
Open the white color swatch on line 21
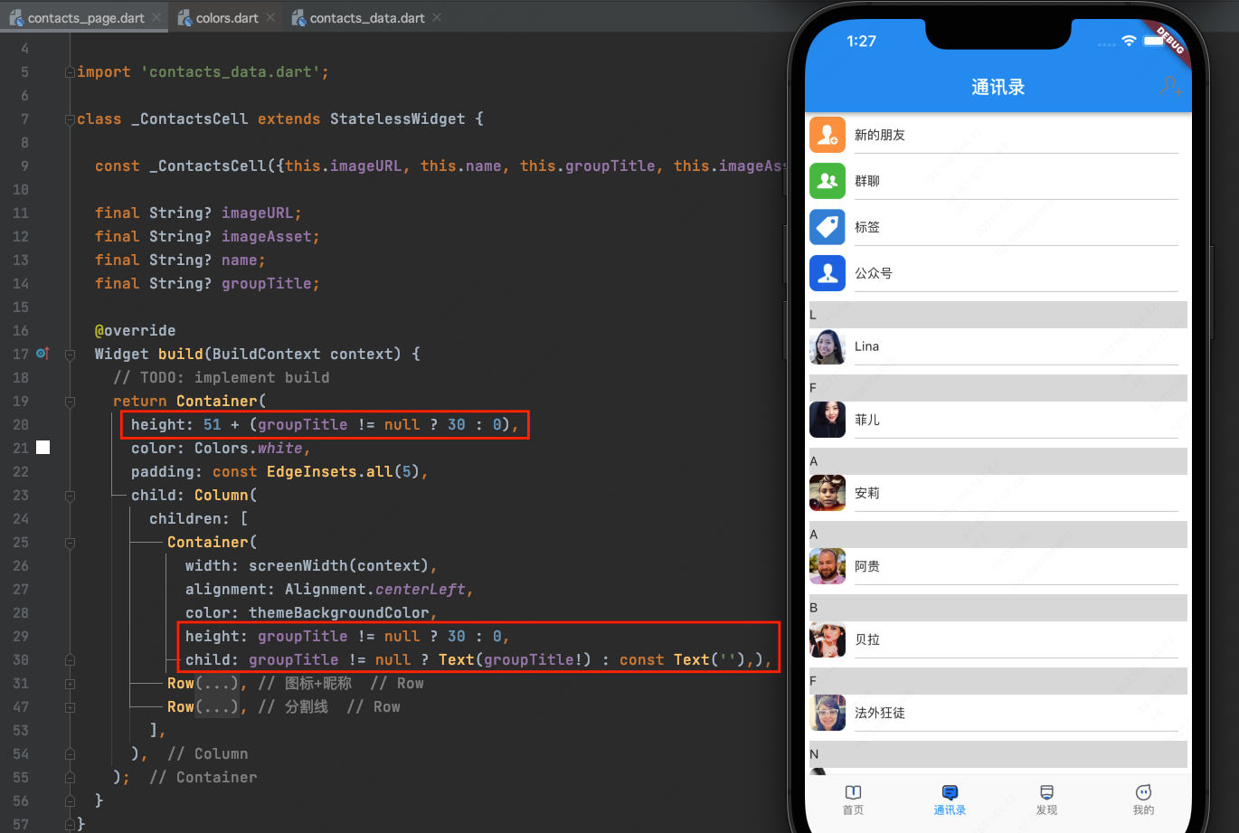[x=43, y=448]
